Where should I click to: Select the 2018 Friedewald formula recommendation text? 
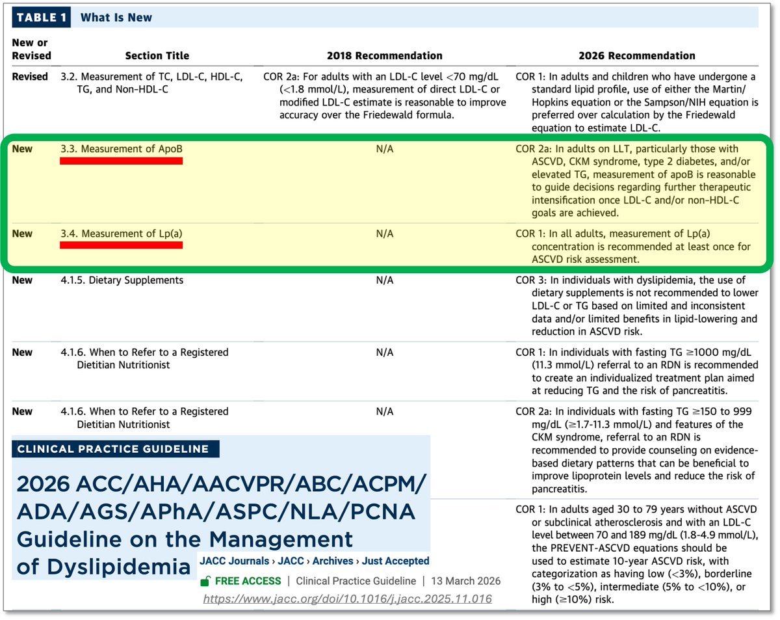(384, 96)
